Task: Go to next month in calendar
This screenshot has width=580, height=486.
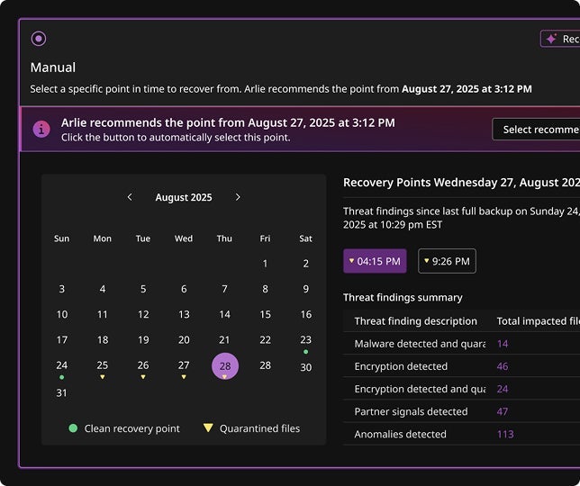Action: 238,197
